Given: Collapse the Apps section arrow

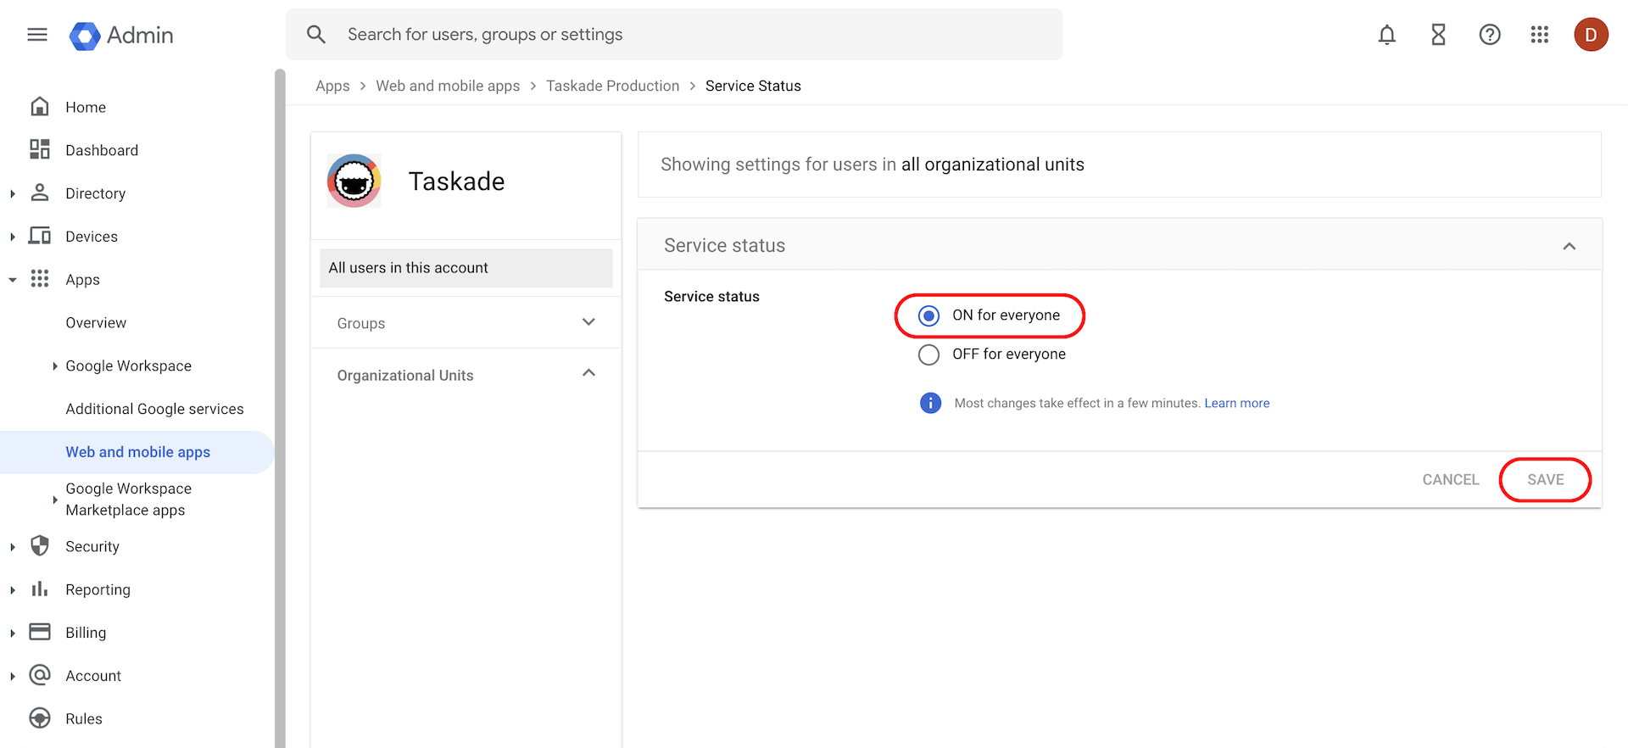Looking at the screenshot, I should click(x=13, y=280).
